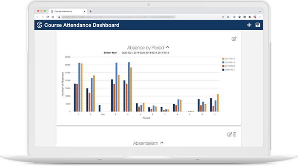Open the extensions puzzle piece menu

pos(250,17)
